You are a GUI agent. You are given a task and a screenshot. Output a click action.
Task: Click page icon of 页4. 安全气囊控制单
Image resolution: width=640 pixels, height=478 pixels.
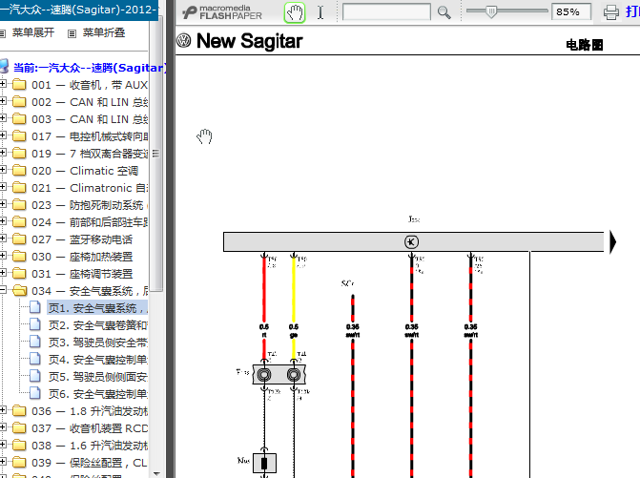35,359
